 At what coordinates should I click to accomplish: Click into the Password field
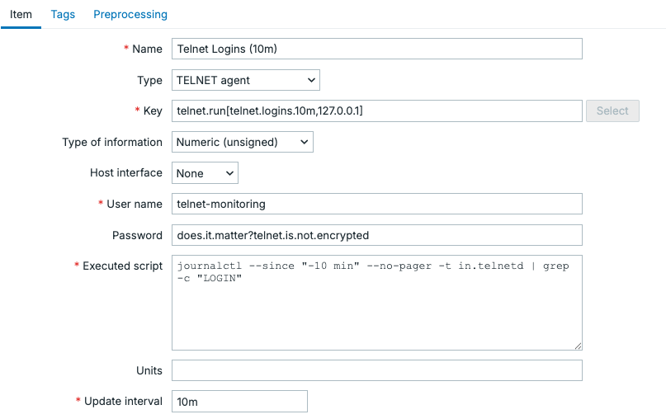[x=377, y=235]
